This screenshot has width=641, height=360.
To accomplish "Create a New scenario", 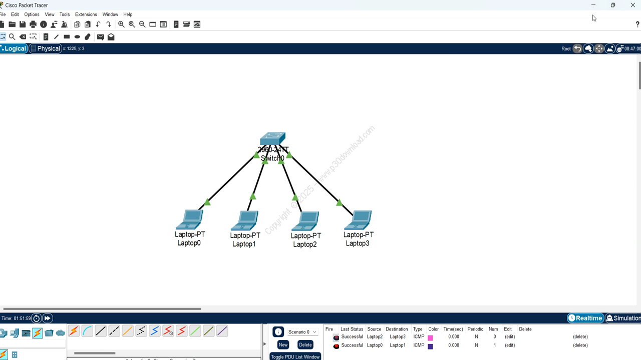I will (283, 344).
